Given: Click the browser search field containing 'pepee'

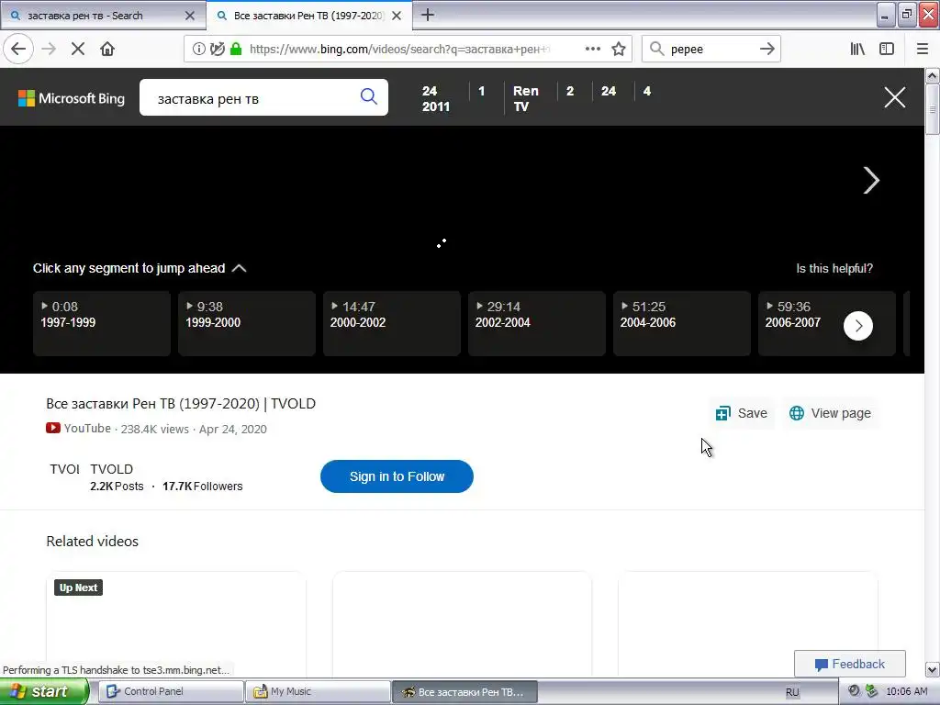Looking at the screenshot, I should click(x=711, y=49).
